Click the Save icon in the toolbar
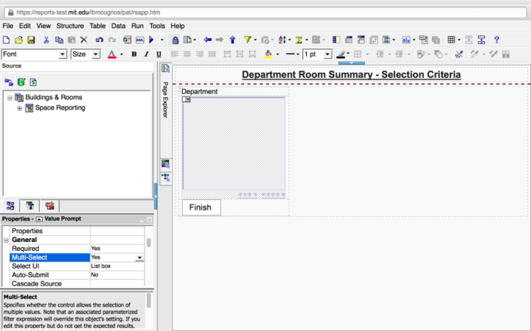The image size is (531, 331). tap(31, 40)
